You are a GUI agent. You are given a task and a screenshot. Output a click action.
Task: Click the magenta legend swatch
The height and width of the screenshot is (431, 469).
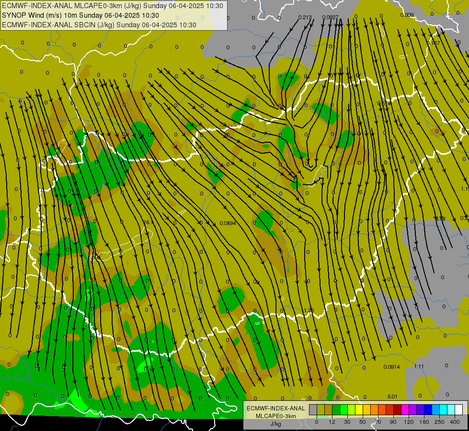pos(405,409)
